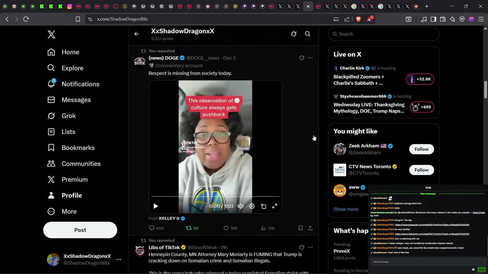Join Styxhexenhammer666 live space +499

click(x=422, y=107)
